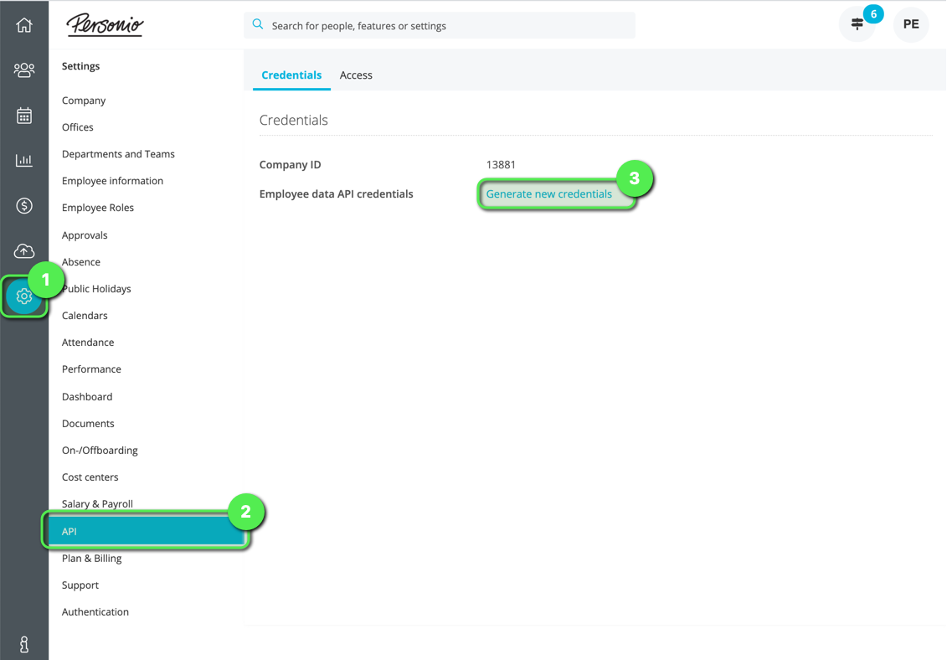Open Approvals settings

point(85,235)
